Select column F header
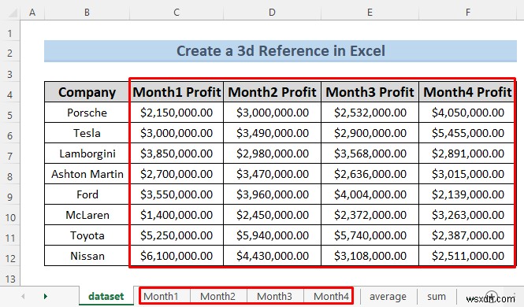Screen dimensions: 524x307 click(468, 13)
